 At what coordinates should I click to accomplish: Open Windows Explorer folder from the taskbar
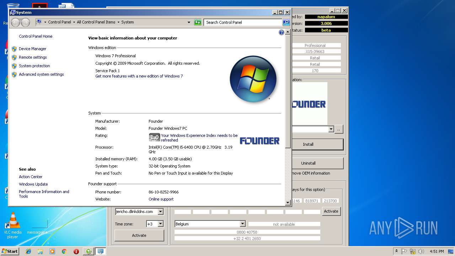pyautogui.click(x=40, y=251)
